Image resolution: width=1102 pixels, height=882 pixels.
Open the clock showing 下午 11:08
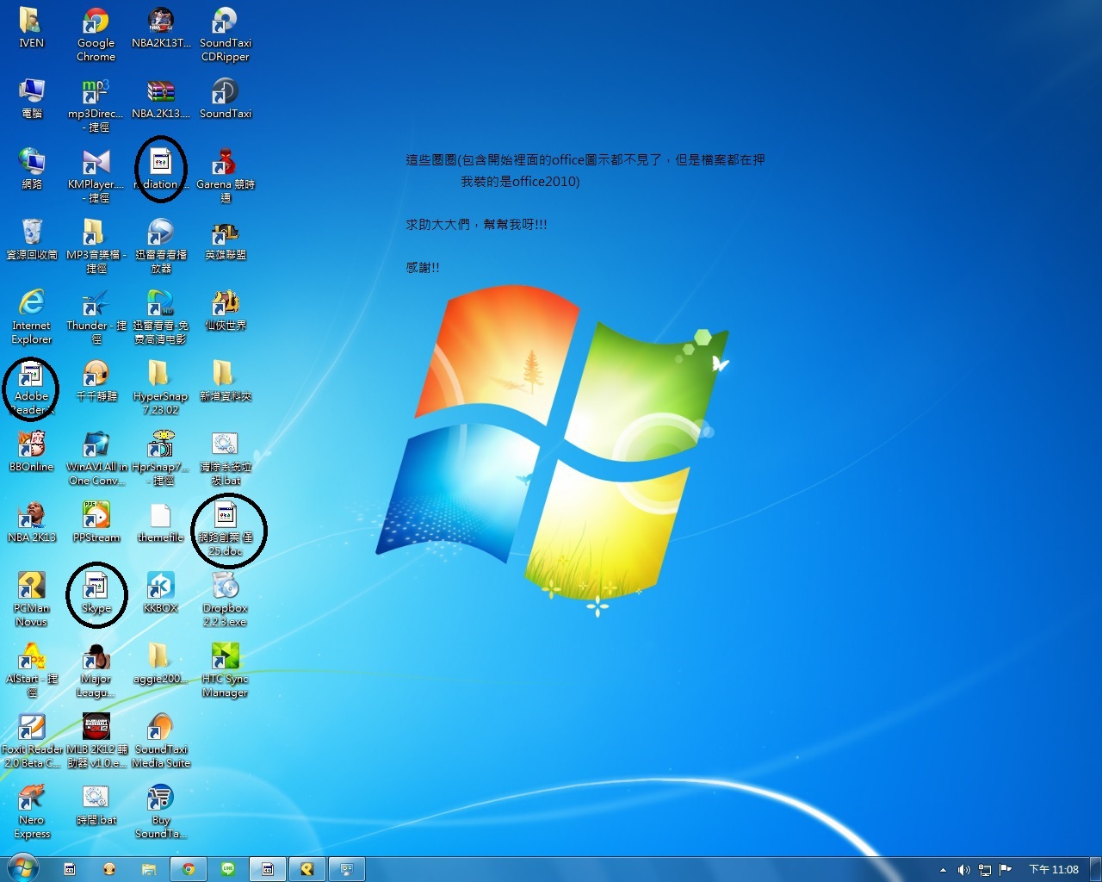[1054, 870]
